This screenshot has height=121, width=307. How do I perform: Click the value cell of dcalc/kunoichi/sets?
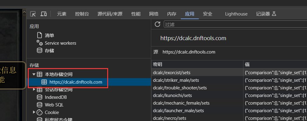point(275,95)
